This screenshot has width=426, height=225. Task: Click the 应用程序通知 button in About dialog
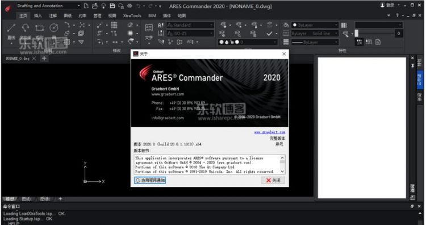[150, 180]
